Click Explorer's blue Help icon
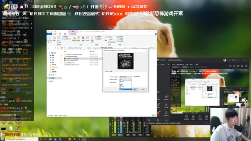Viewport: 251px width, 141px height. click(x=156, y=34)
